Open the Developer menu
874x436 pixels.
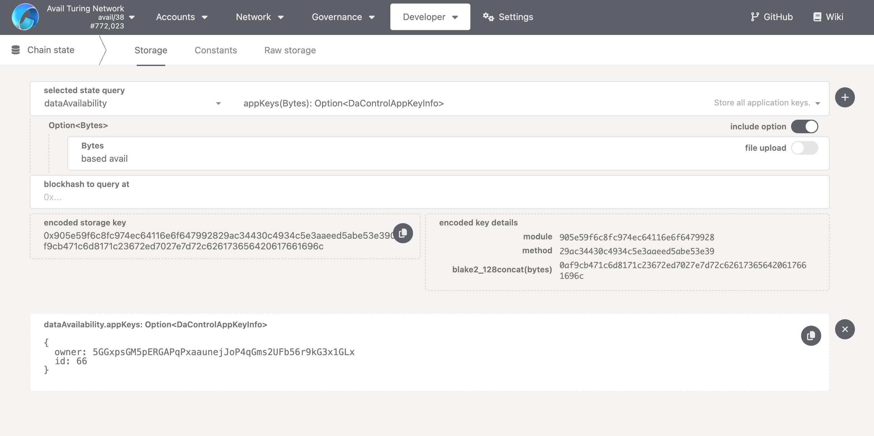point(430,17)
